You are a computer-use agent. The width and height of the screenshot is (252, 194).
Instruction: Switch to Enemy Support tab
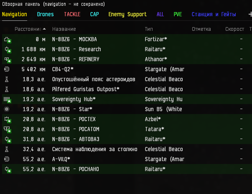[127, 14]
